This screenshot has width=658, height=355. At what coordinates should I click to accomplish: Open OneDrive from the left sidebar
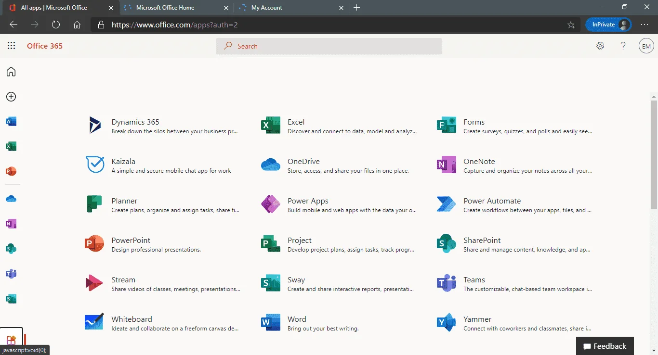click(x=11, y=199)
